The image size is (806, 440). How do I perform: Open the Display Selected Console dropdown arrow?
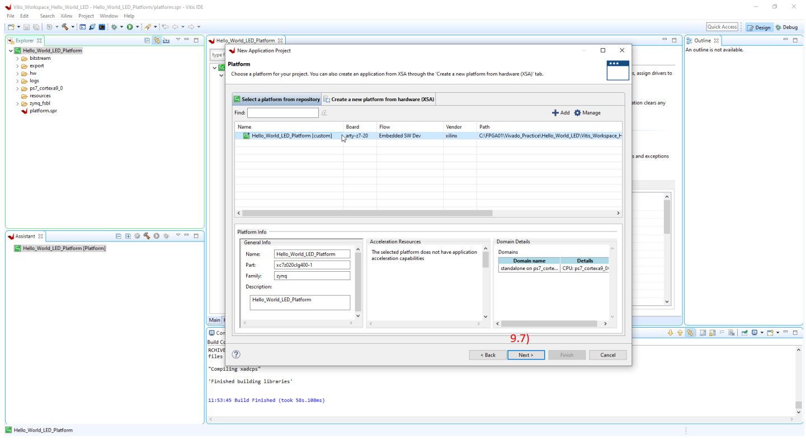(762, 333)
